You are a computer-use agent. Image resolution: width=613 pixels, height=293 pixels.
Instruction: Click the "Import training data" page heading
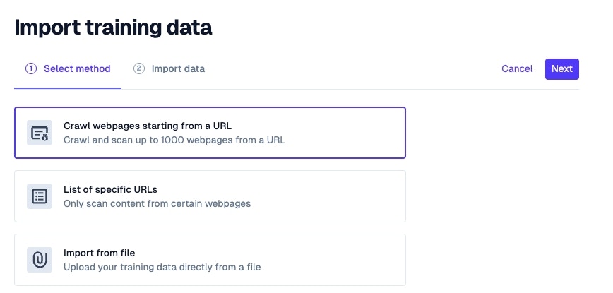tap(113, 28)
